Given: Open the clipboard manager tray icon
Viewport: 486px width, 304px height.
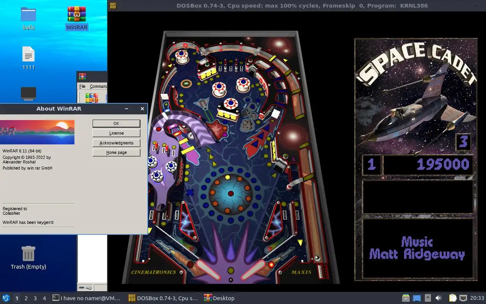Looking at the screenshot, I should click(x=453, y=298).
